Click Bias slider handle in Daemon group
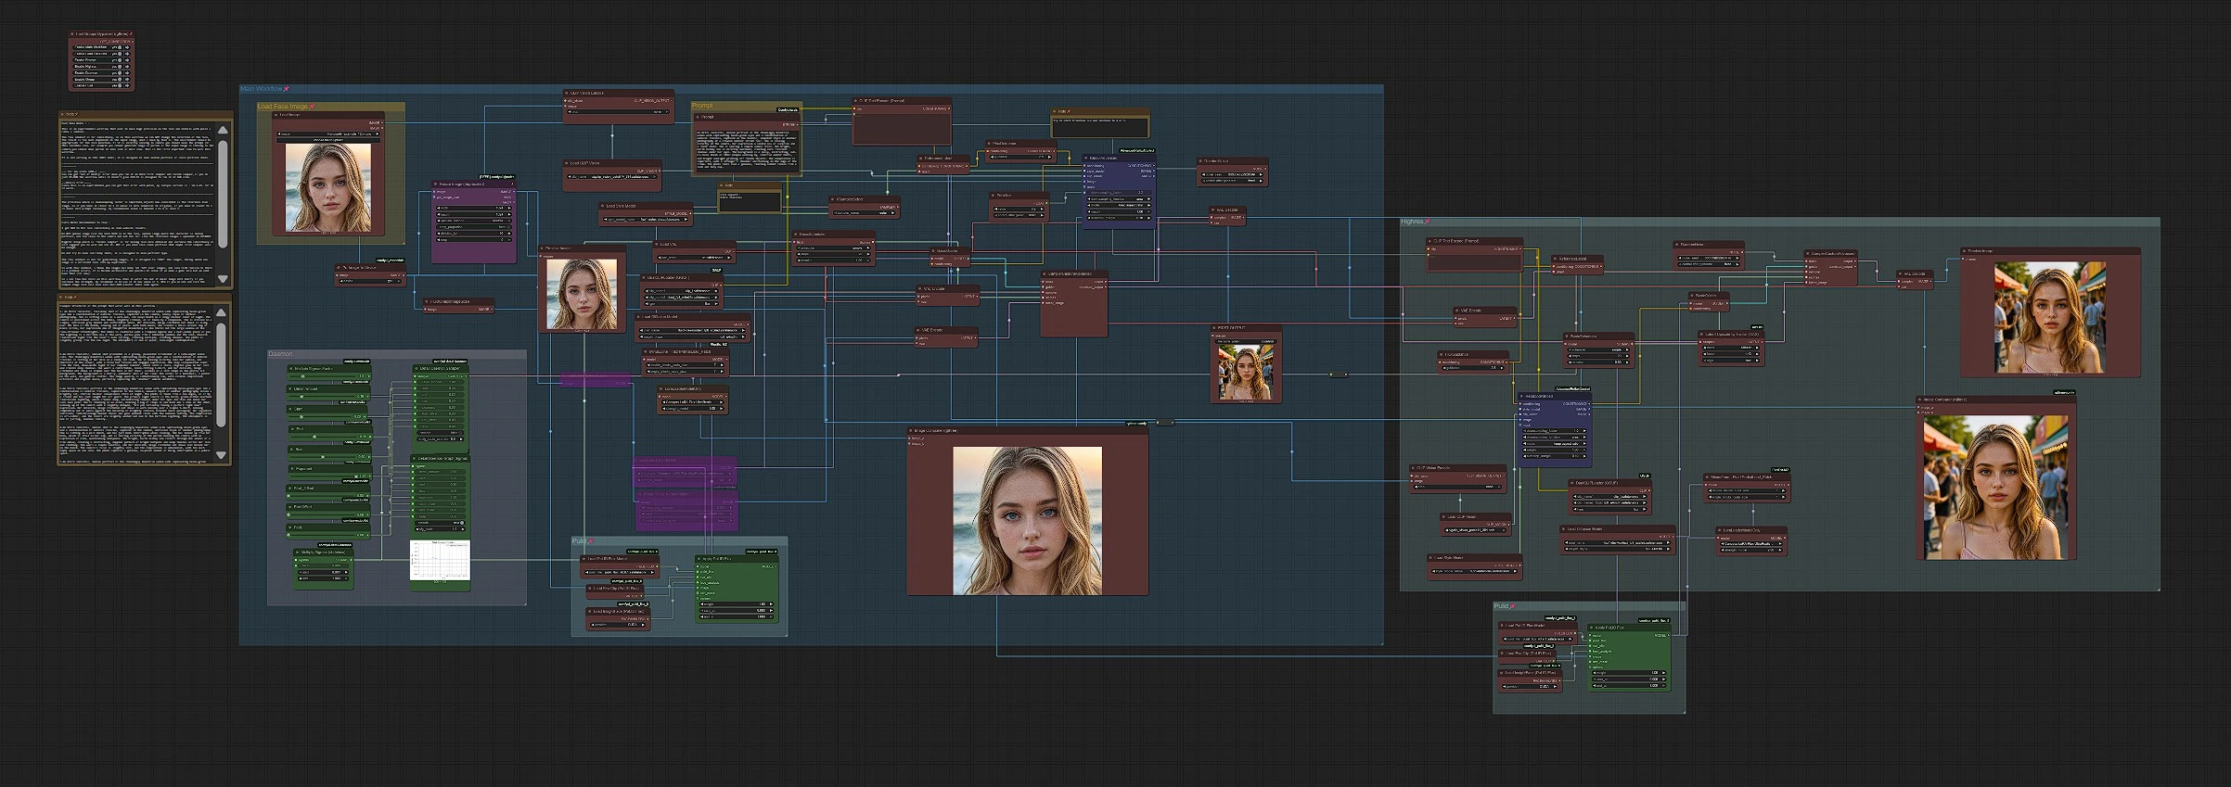This screenshot has width=2231, height=787. pyautogui.click(x=323, y=457)
